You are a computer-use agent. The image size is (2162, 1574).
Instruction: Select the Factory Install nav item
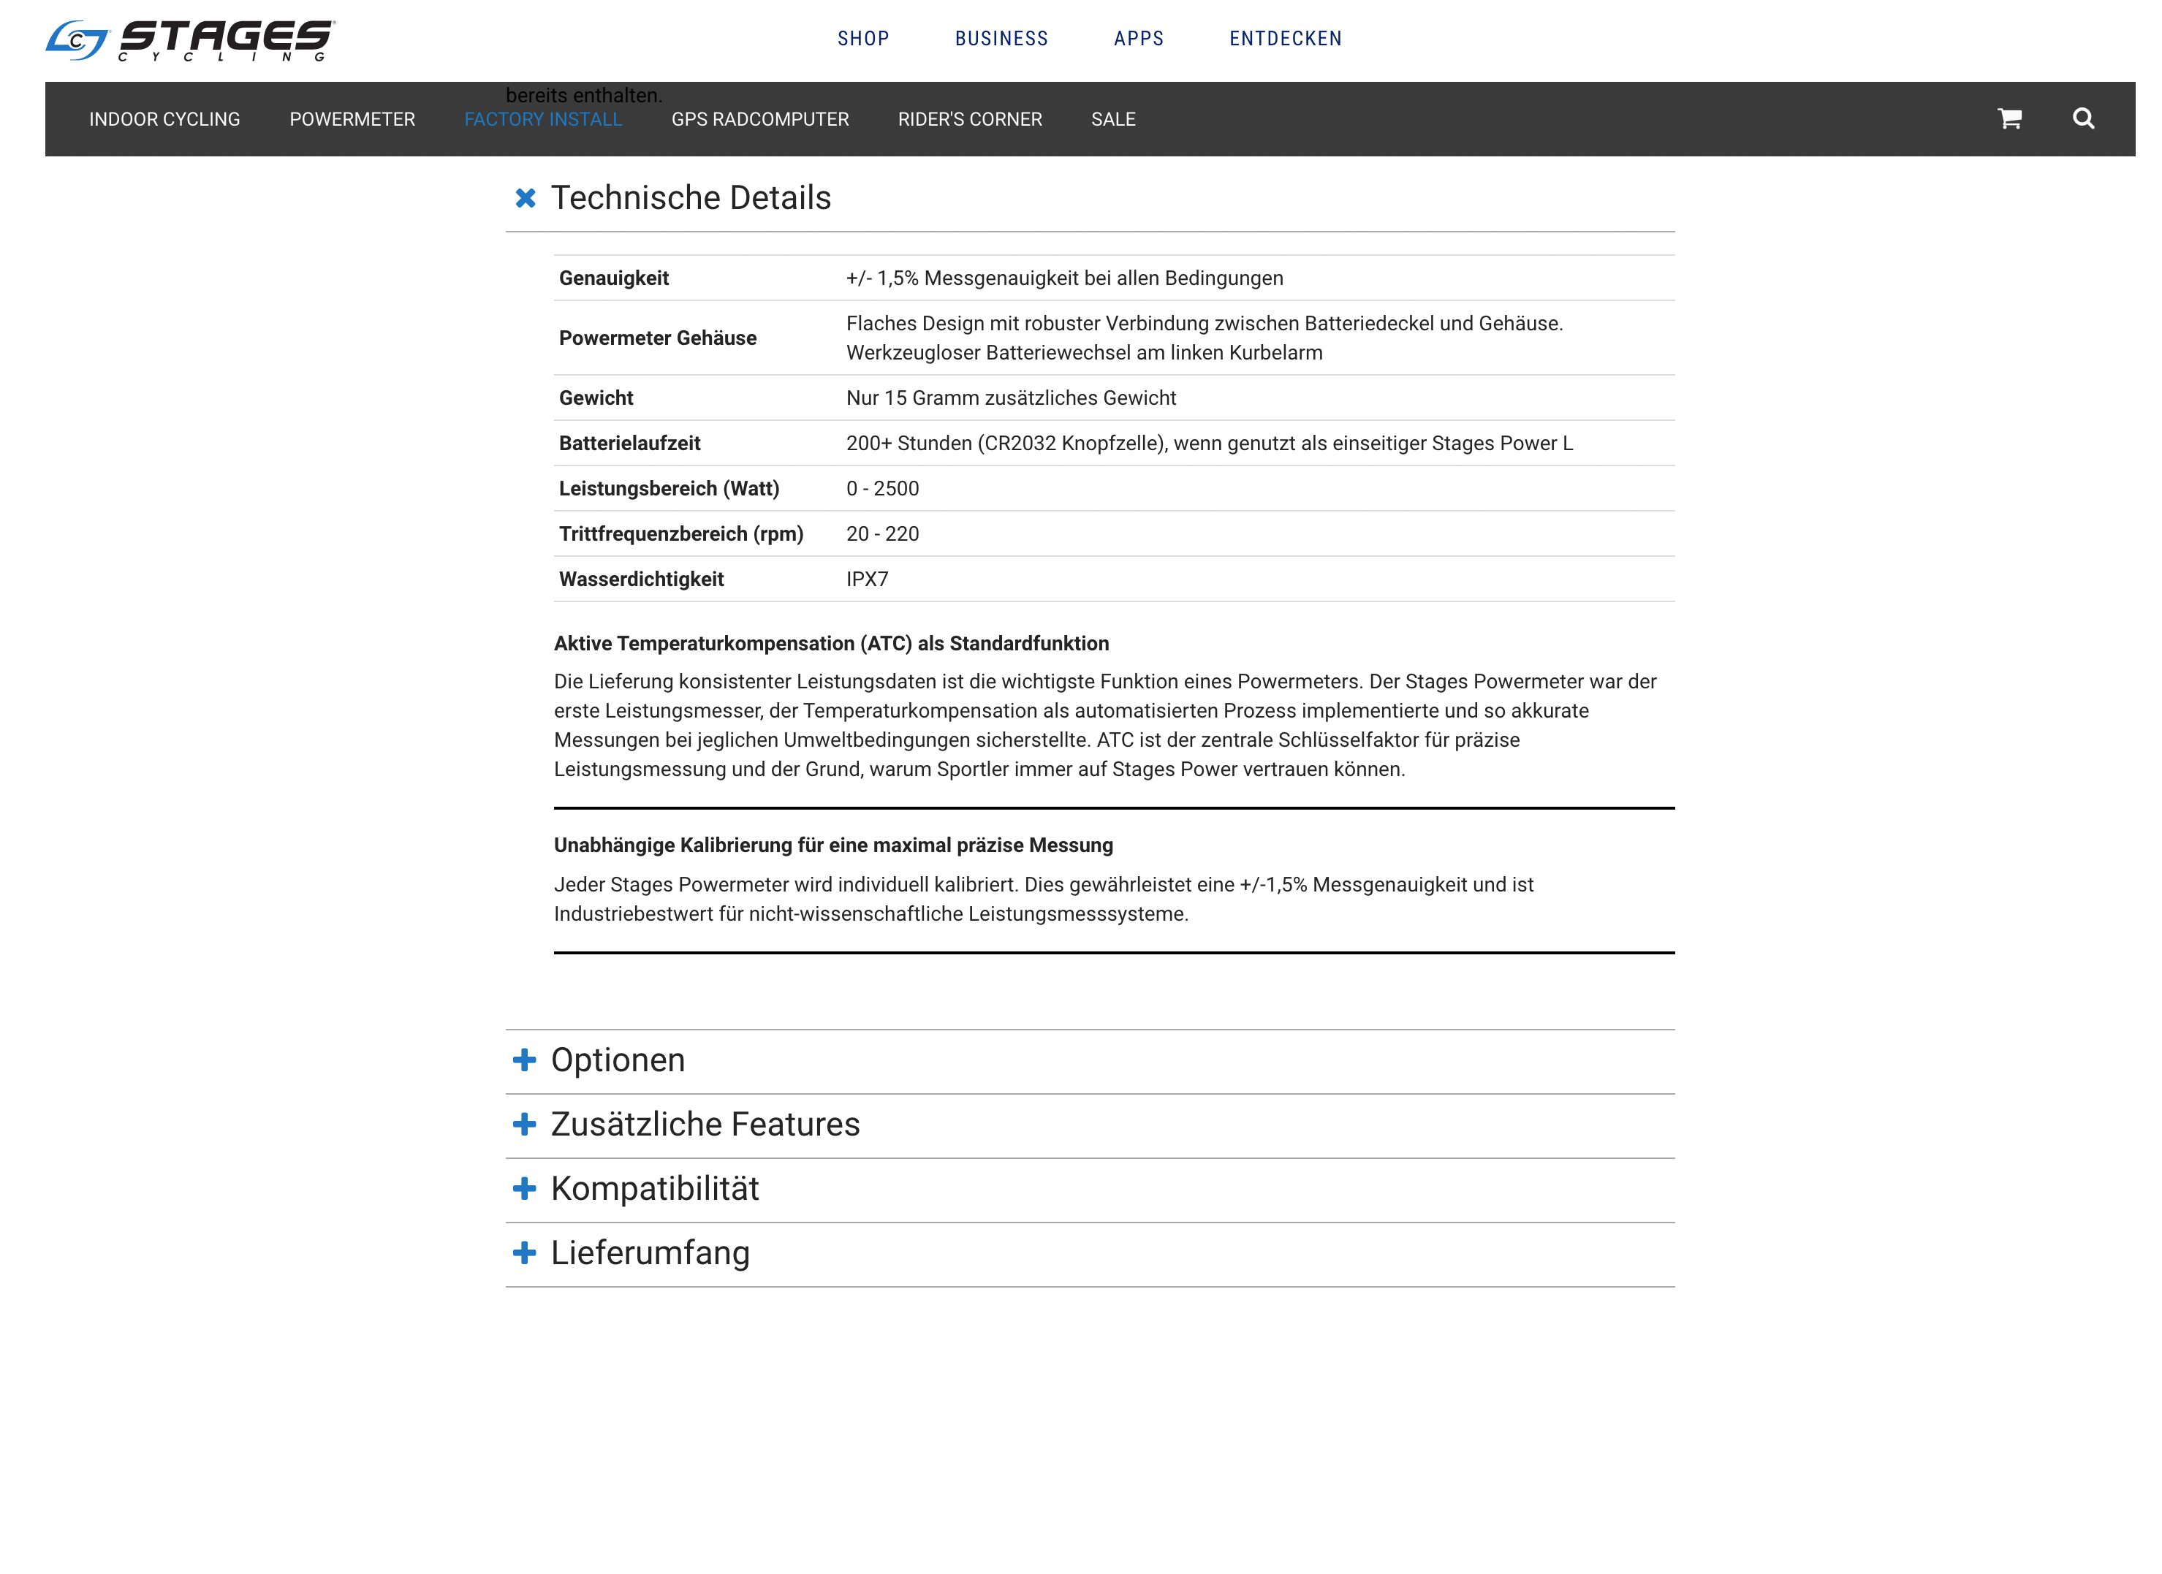543,119
